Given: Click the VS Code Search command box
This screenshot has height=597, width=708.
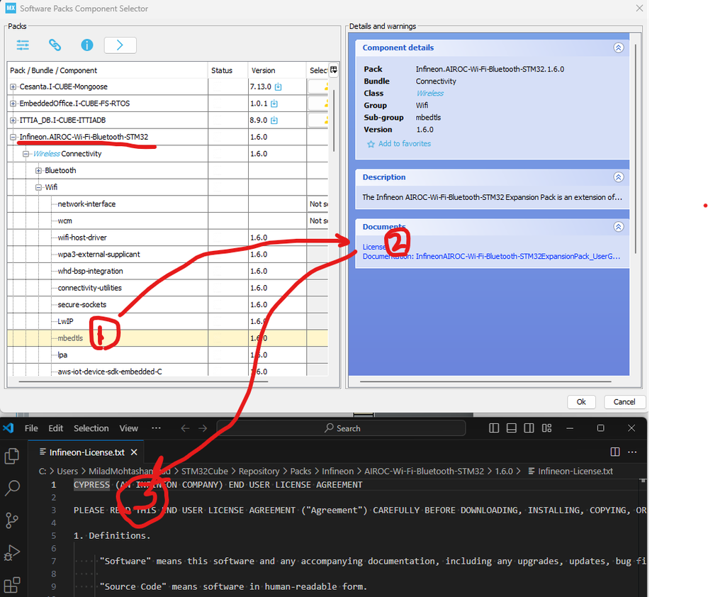Looking at the screenshot, I should click(x=341, y=428).
